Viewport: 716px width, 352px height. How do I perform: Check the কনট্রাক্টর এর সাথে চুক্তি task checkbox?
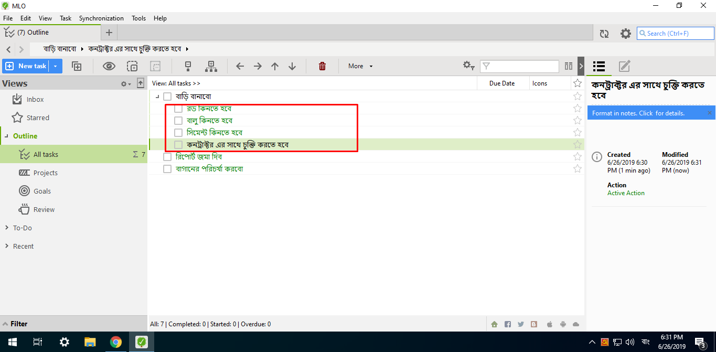(178, 145)
